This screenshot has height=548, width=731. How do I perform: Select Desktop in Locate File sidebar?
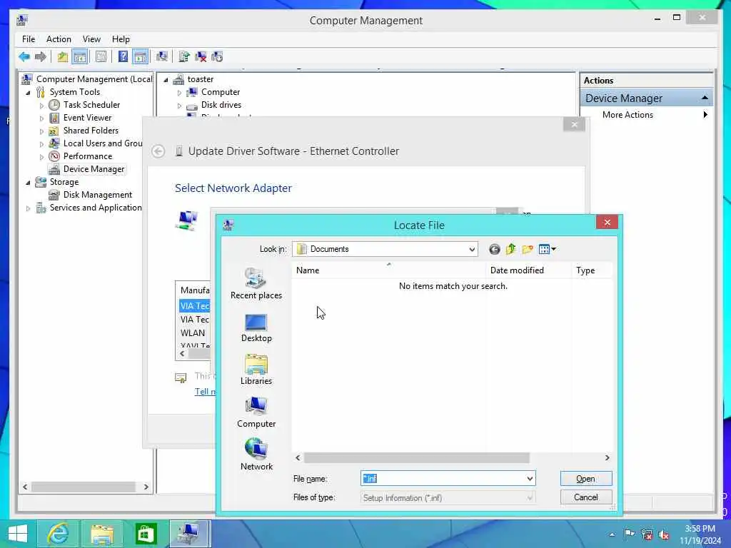click(x=256, y=328)
